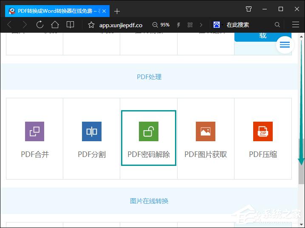
Task: Click the PDF分割 label text
Action: click(x=92, y=154)
